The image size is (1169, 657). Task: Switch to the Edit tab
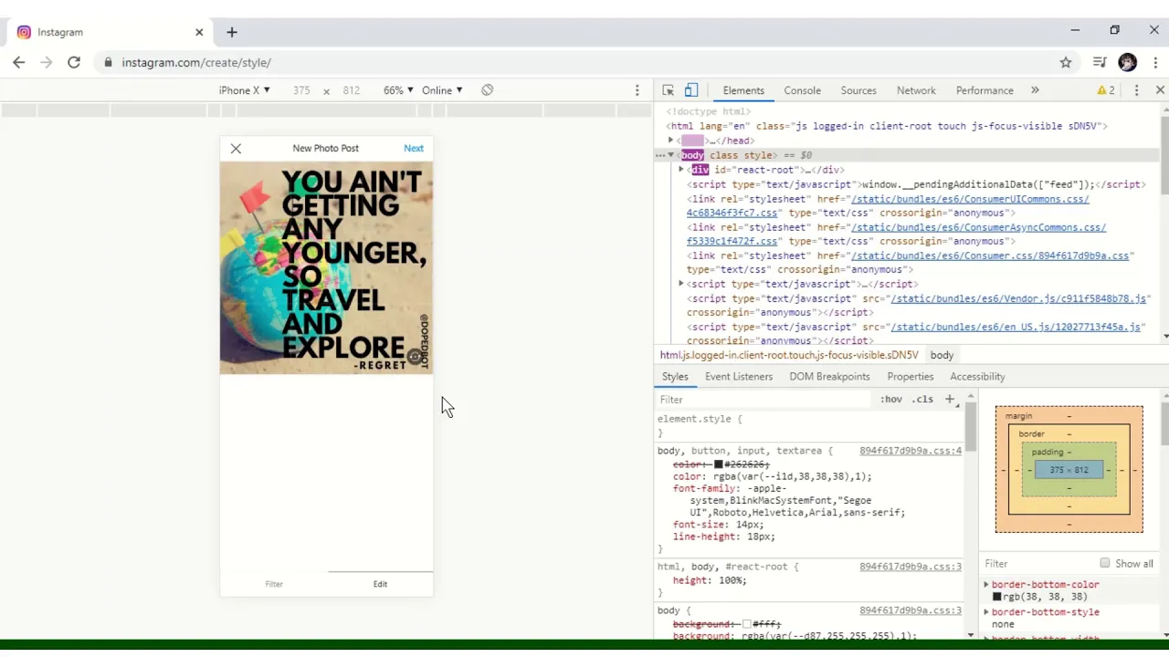(x=380, y=584)
